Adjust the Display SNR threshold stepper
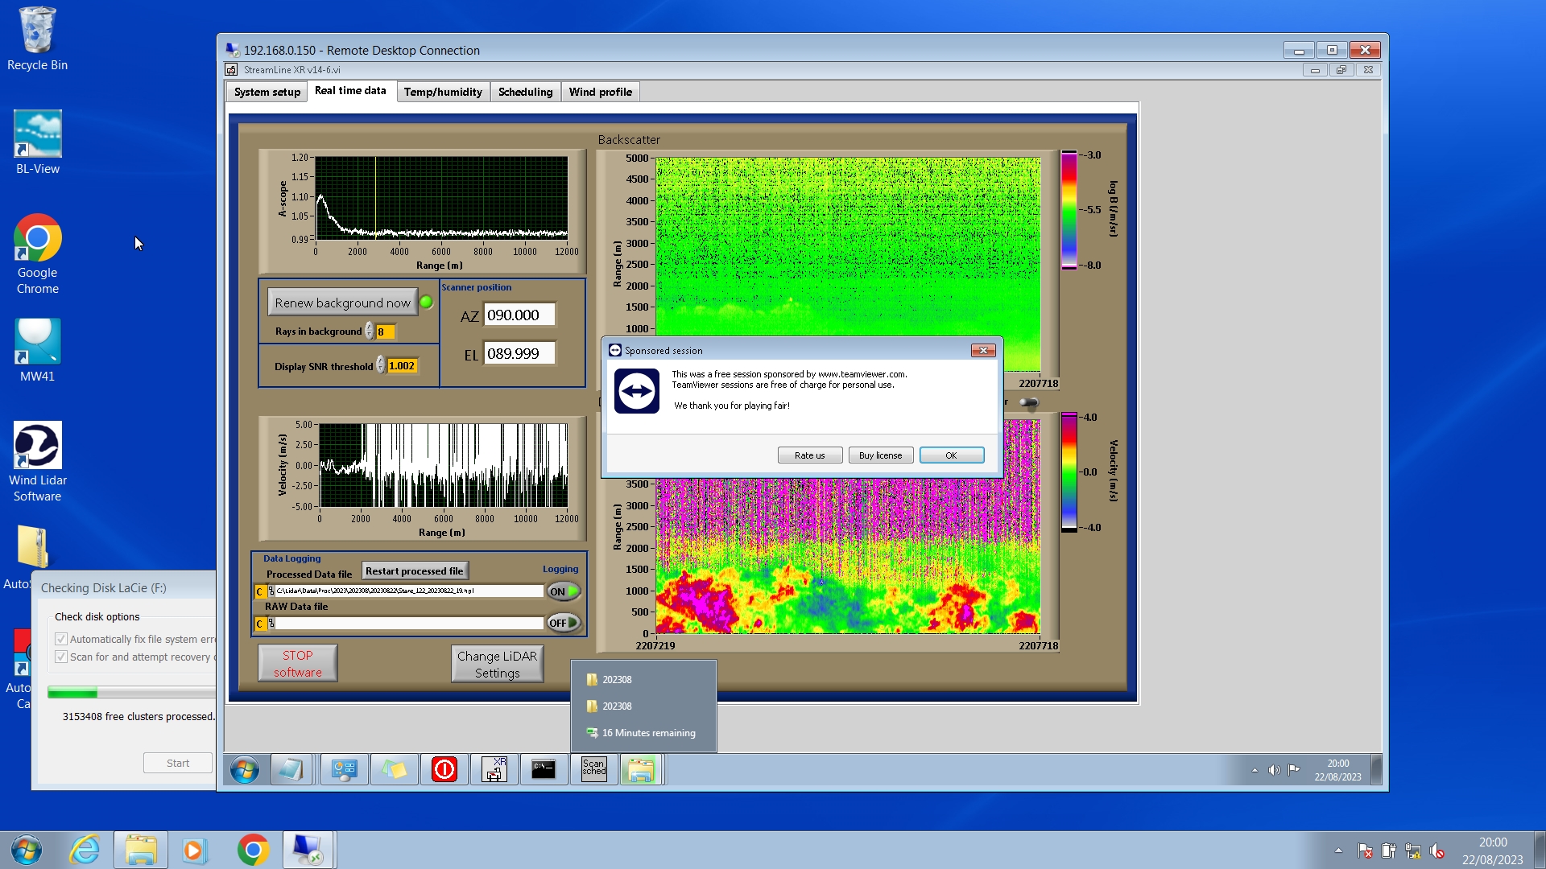This screenshot has width=1546, height=869. pos(380,366)
